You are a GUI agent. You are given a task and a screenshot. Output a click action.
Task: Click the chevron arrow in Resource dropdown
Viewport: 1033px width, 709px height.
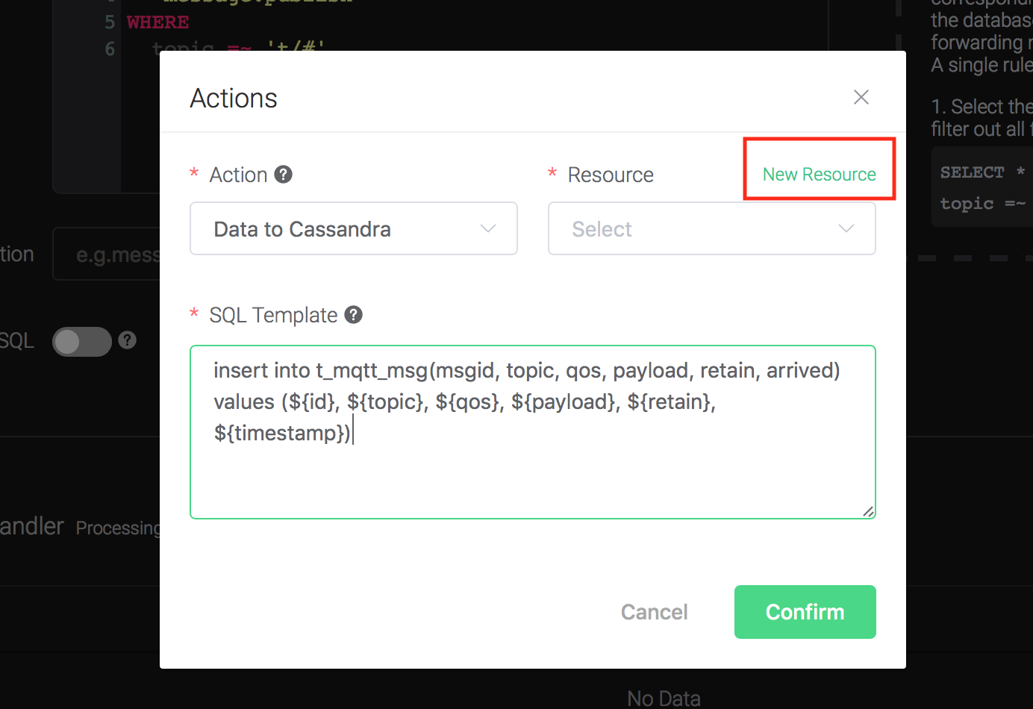(x=846, y=228)
